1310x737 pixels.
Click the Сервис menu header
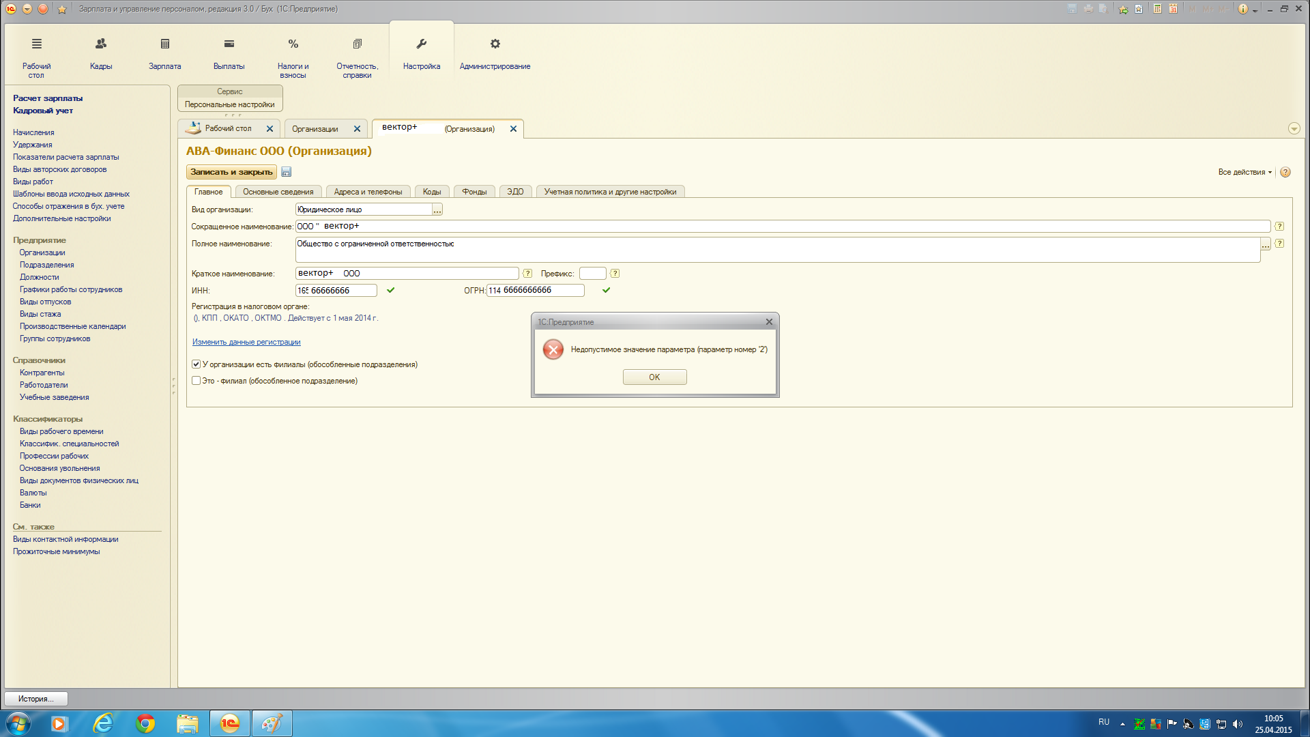coord(230,91)
